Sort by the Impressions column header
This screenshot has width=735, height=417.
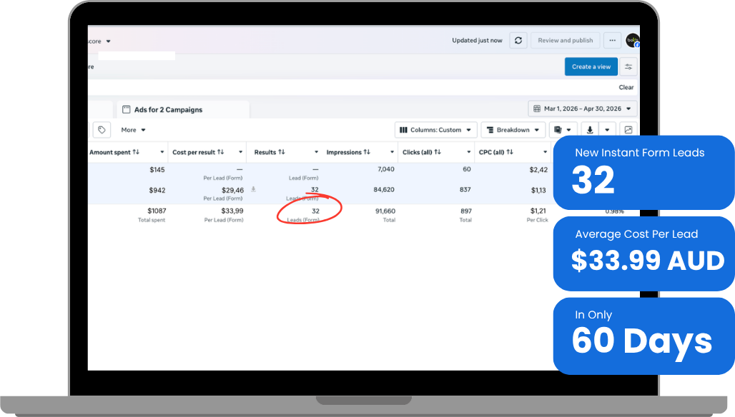pyautogui.click(x=348, y=152)
